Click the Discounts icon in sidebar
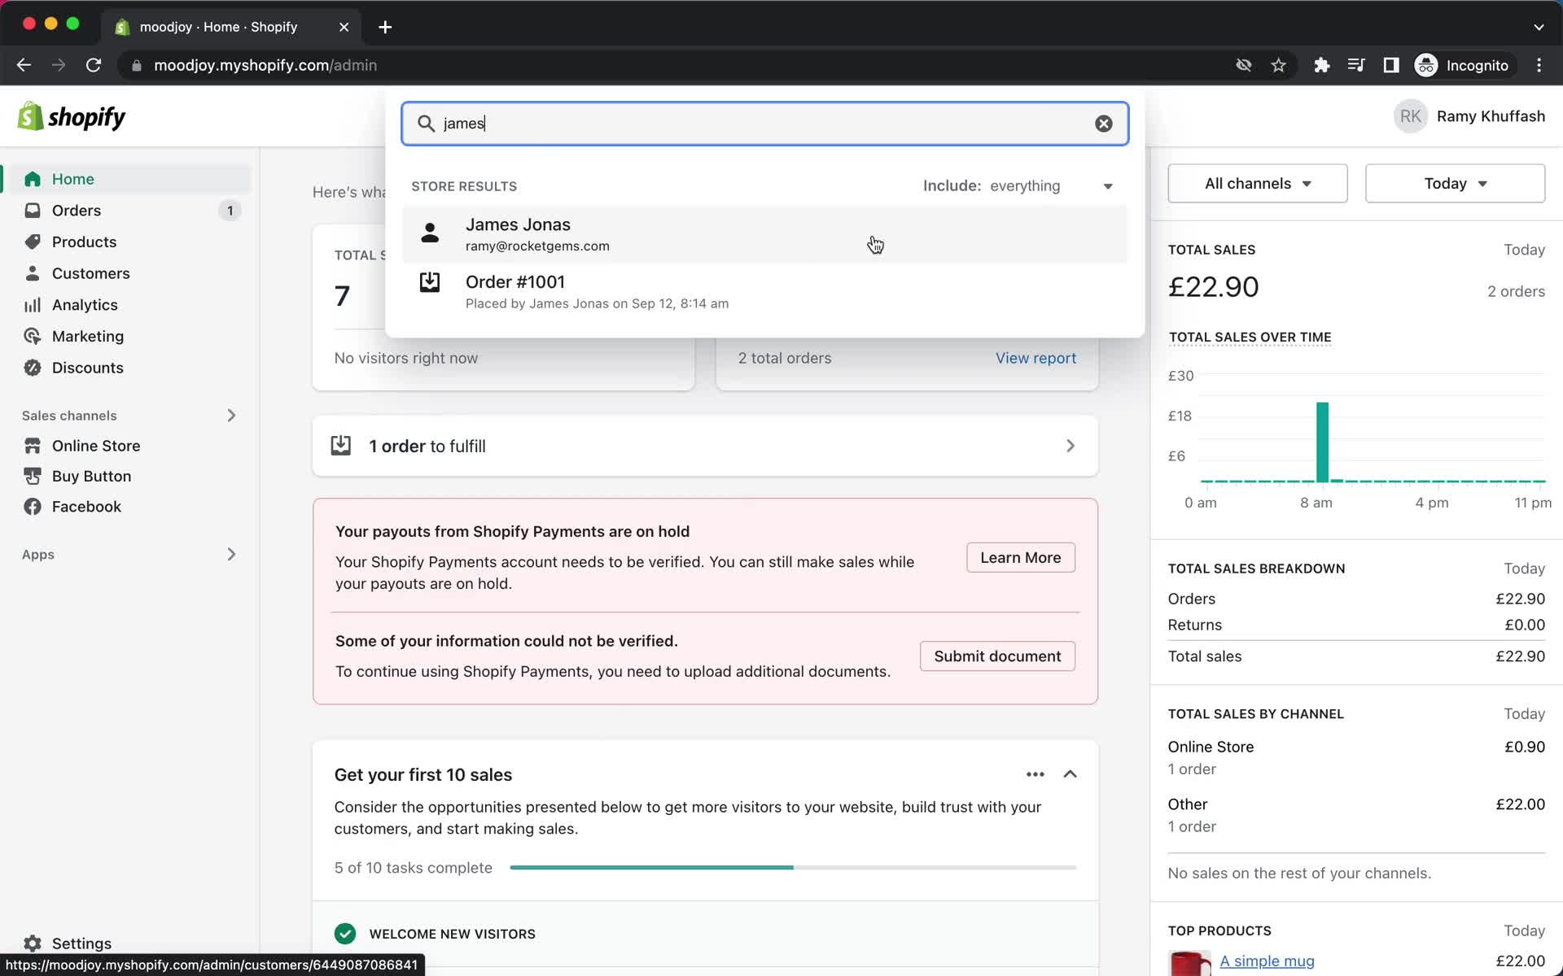 pos(33,368)
